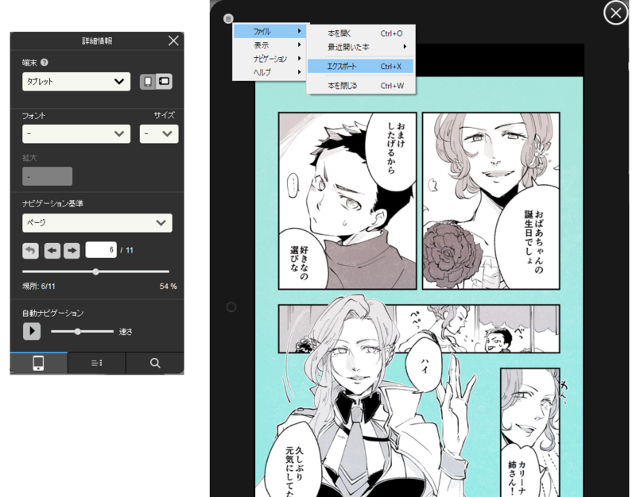This screenshot has width=636, height=497.
Task: Select the search tab icon
Action: (155, 363)
